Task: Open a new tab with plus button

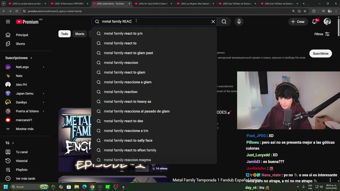Action: [x=304, y=4]
